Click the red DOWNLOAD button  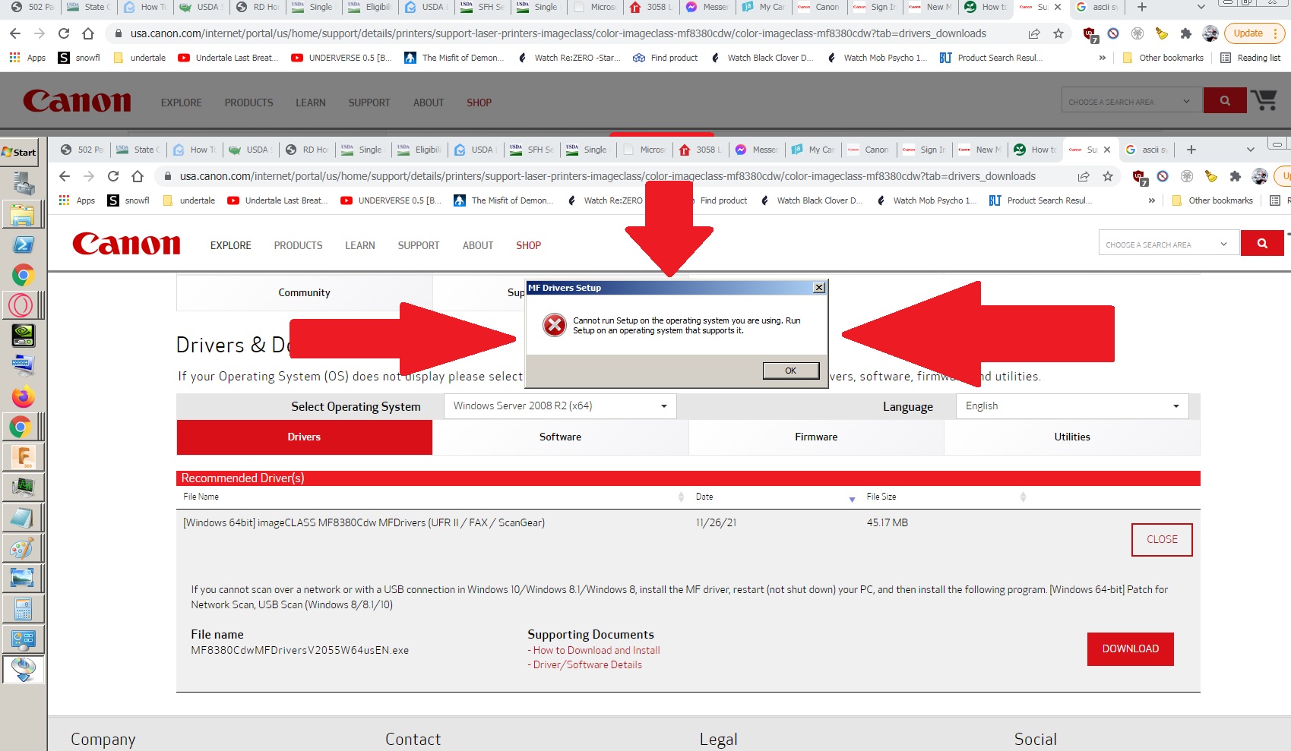point(1130,648)
